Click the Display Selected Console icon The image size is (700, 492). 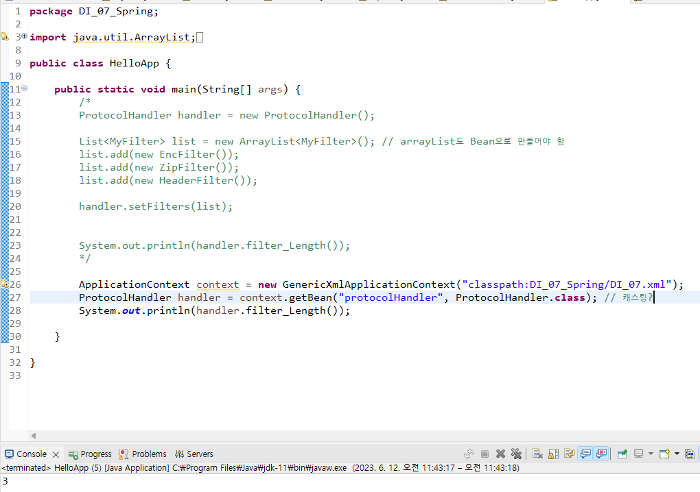(x=639, y=454)
